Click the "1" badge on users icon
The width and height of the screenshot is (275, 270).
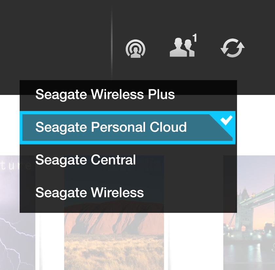pyautogui.click(x=195, y=39)
